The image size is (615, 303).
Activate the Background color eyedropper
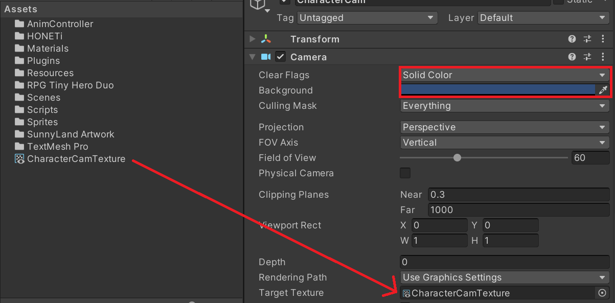pos(603,90)
